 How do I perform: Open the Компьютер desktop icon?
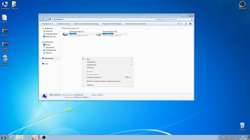click(5, 5)
